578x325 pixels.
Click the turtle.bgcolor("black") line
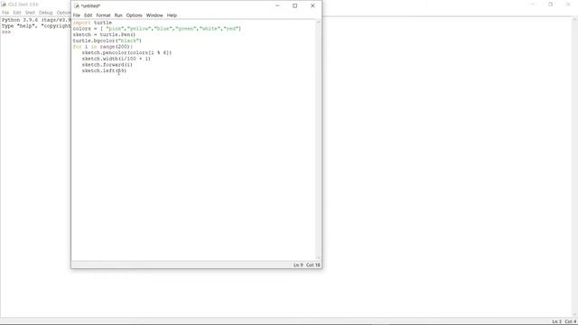point(107,41)
